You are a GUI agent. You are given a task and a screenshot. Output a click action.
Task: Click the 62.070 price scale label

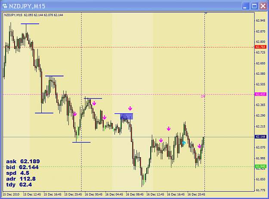tap(260, 147)
